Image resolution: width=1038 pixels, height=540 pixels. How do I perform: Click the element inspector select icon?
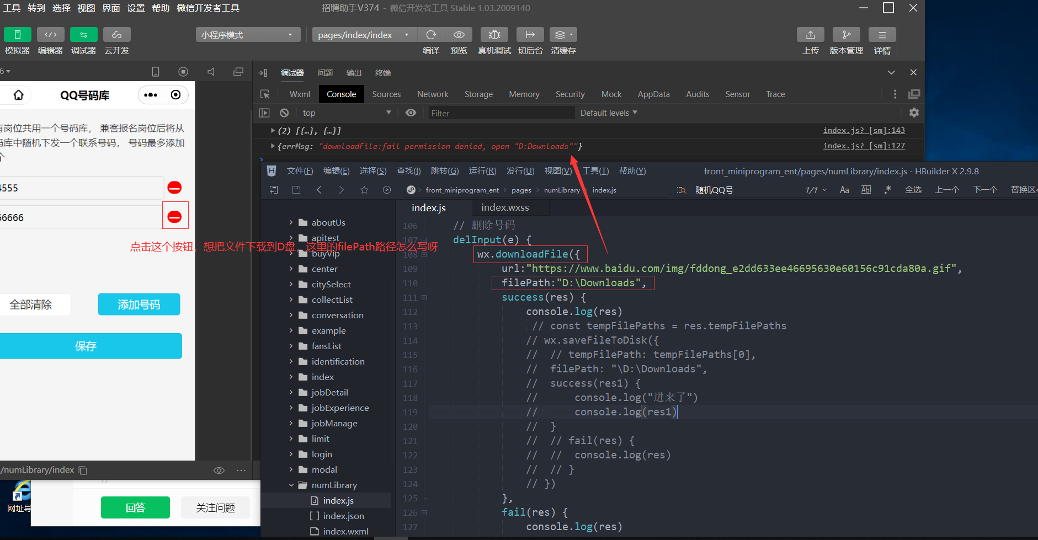click(x=265, y=94)
